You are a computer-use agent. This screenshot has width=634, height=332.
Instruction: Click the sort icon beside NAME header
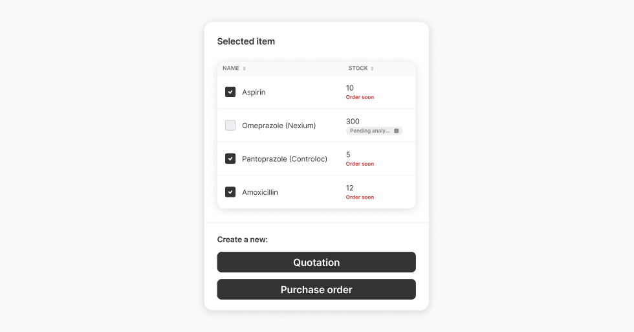(244, 69)
